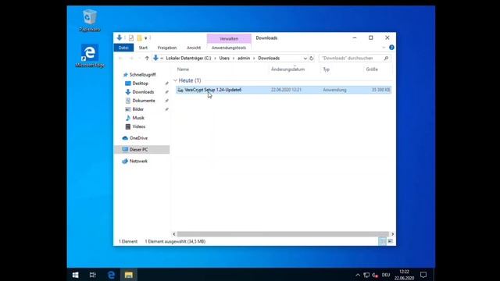This screenshot has width=500, height=281.
Task: Click 'Lokaler Datenträger (C:)' breadcrumb
Action: [188, 59]
